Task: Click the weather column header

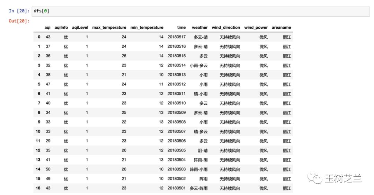Action: point(200,27)
